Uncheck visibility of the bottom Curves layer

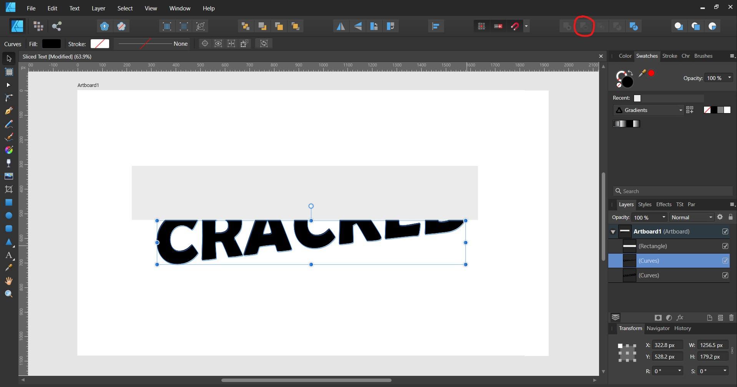(725, 275)
